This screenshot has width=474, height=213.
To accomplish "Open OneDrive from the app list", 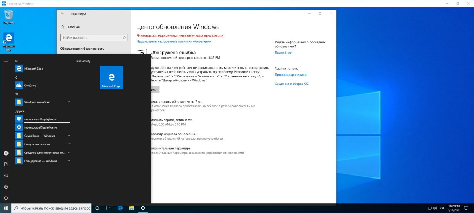I will click(x=42, y=86).
